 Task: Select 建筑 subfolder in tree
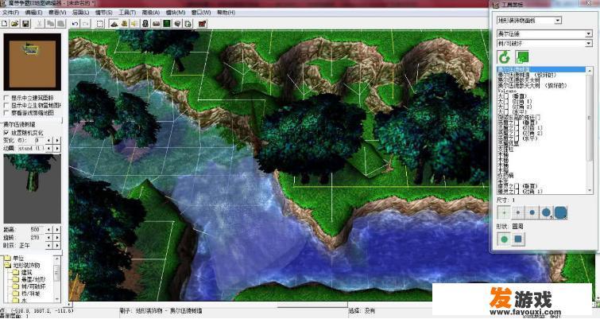click(26, 272)
